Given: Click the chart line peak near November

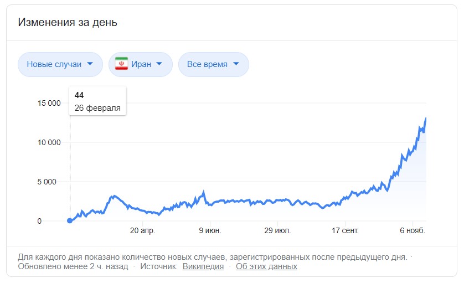Looking at the screenshot, I should pos(426,119).
